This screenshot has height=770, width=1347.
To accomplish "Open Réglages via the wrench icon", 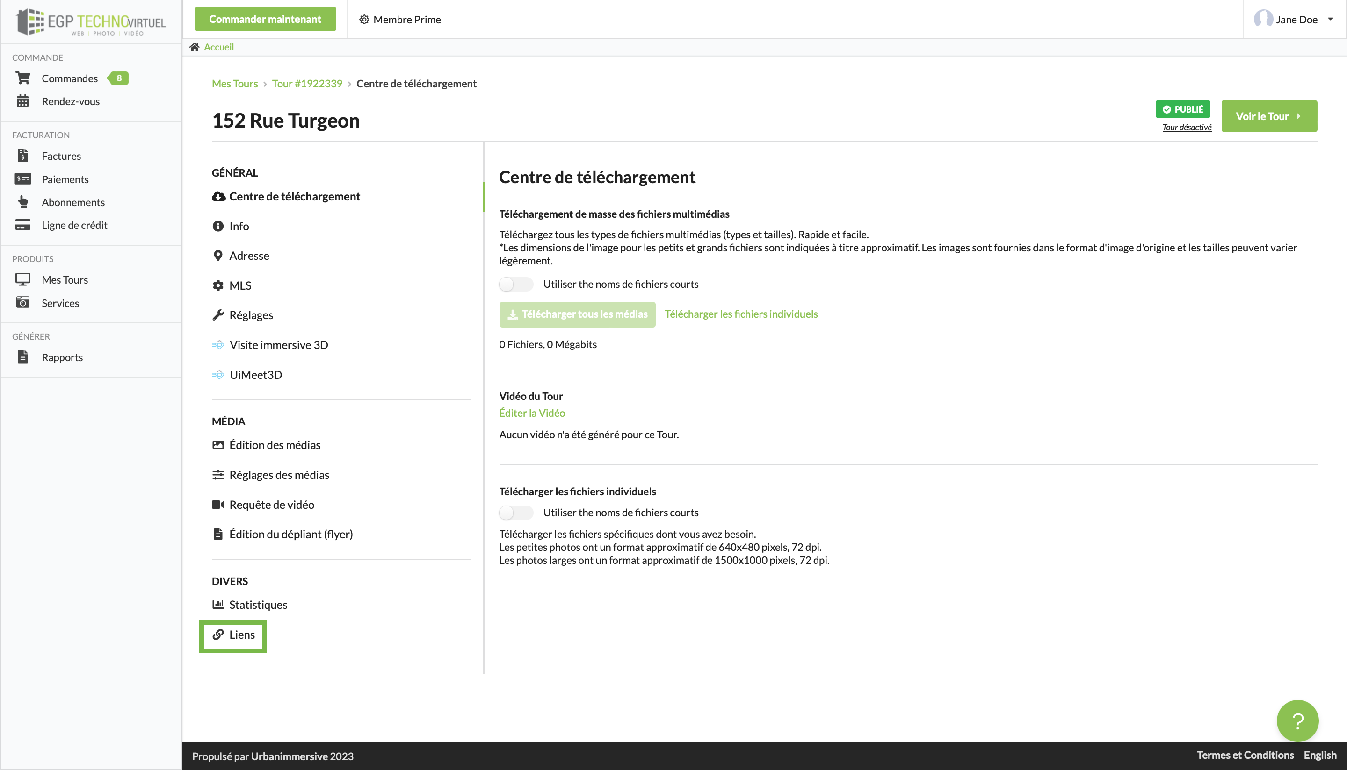I will [218, 314].
